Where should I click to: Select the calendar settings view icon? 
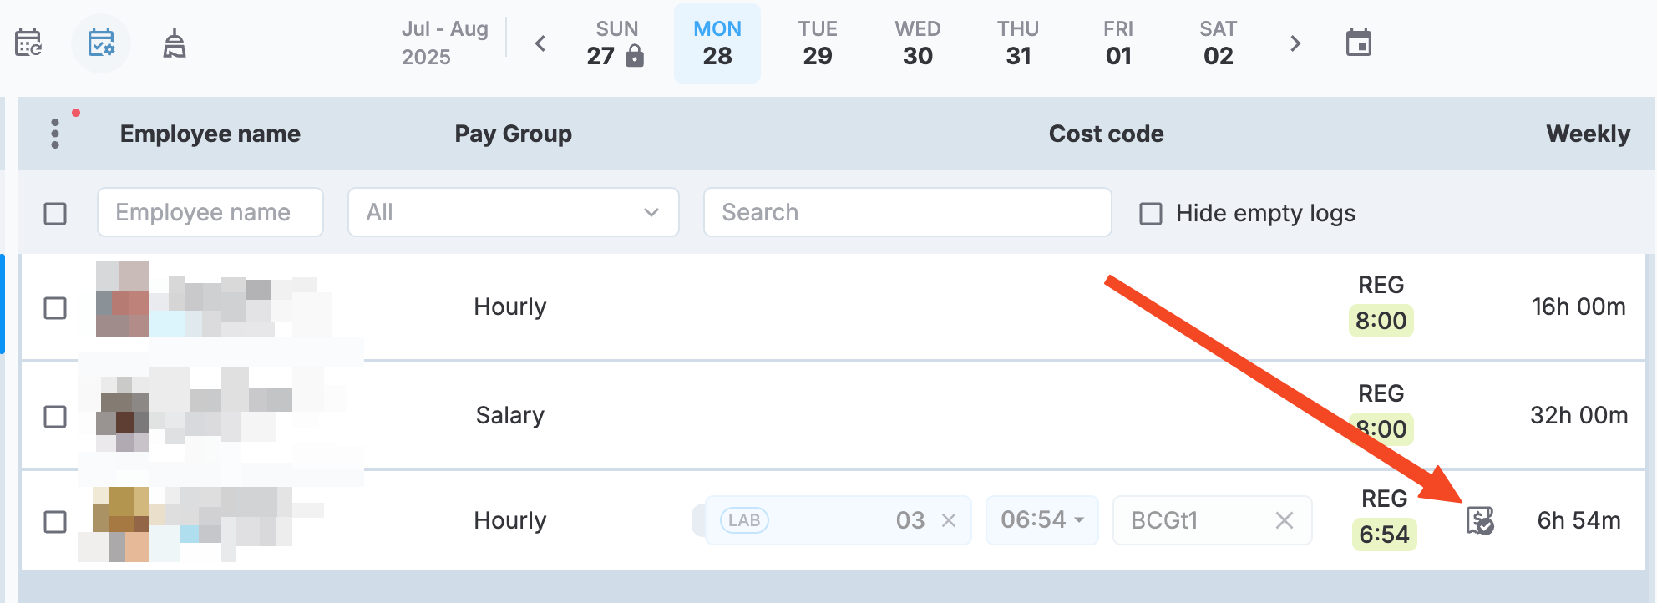101,43
